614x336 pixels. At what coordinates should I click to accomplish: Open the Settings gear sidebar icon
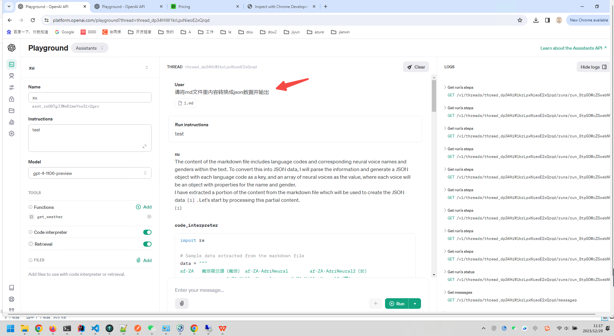(x=12, y=134)
